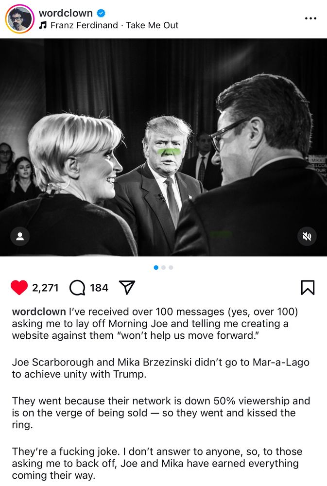View the 184 comments count
The width and height of the screenshot is (327, 486).
pos(99,288)
